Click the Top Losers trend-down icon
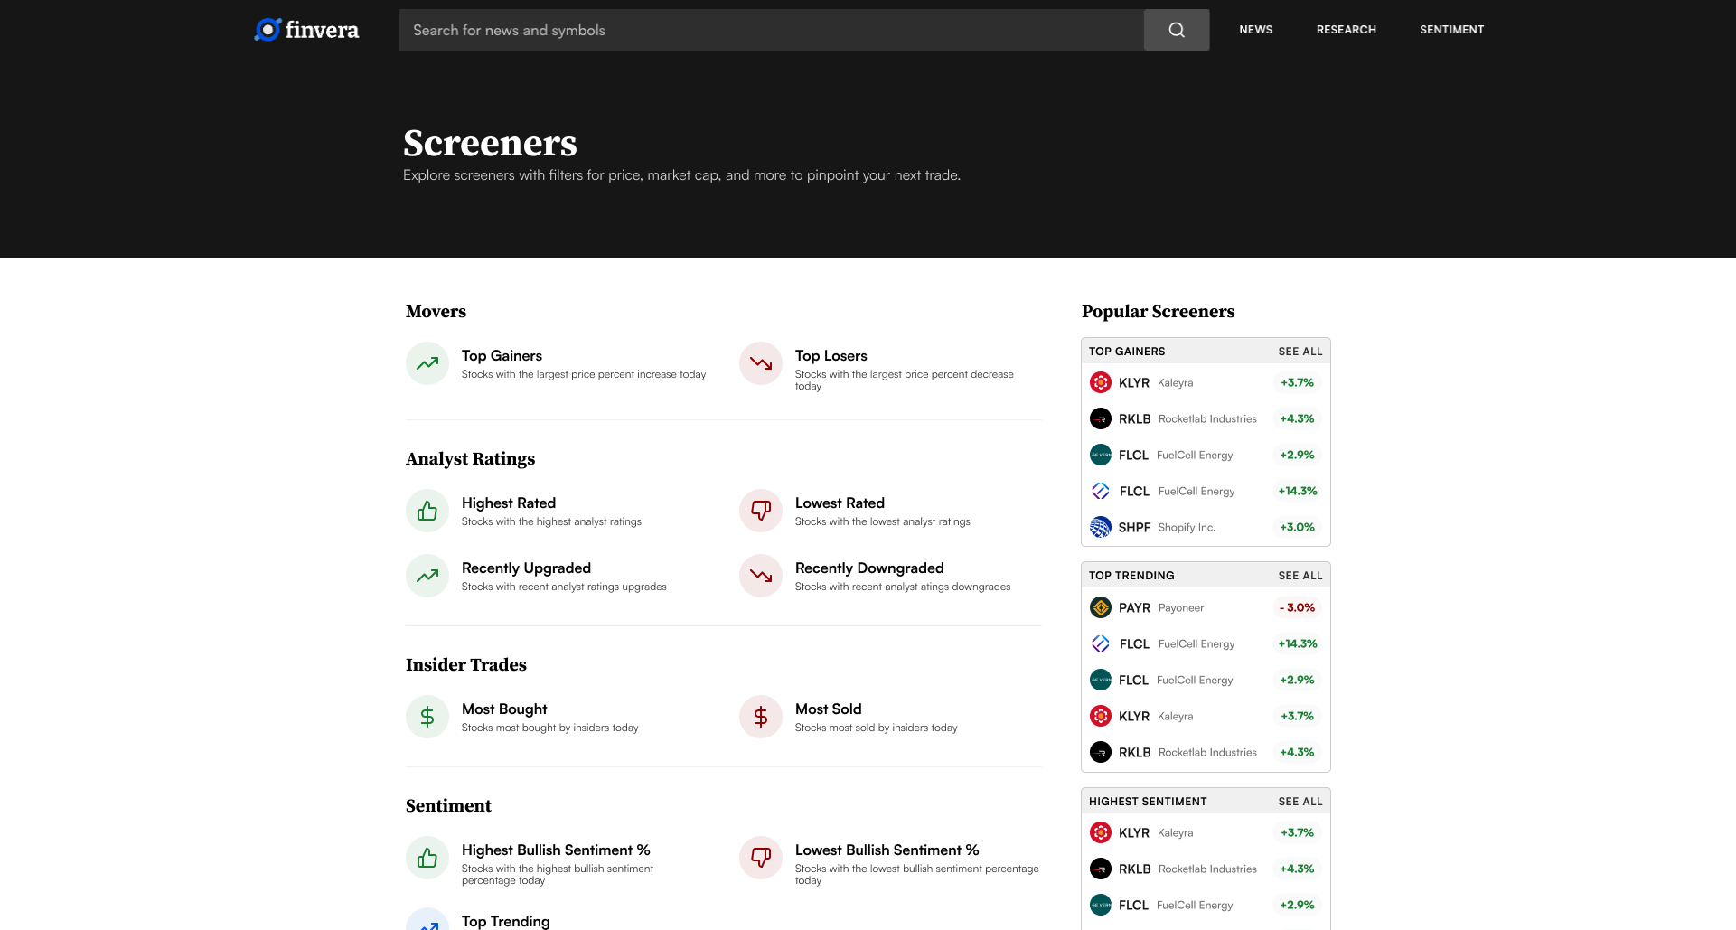 pyautogui.click(x=761, y=363)
